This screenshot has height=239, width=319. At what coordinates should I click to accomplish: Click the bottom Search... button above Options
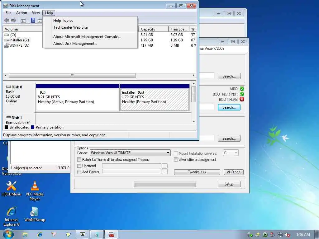coord(229,138)
